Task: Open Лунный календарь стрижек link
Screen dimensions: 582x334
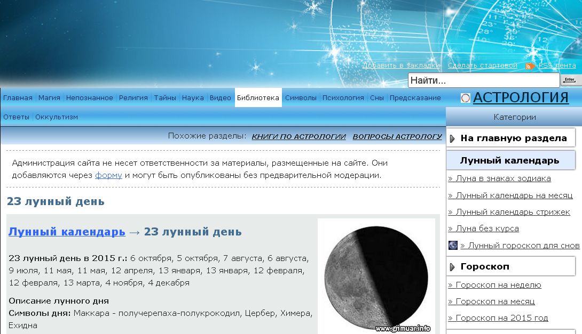Action: [509, 212]
